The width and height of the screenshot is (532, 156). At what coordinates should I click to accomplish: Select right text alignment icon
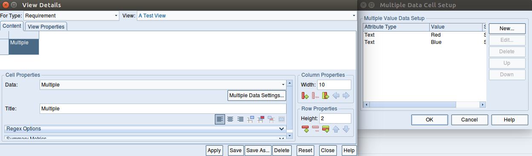(x=240, y=119)
